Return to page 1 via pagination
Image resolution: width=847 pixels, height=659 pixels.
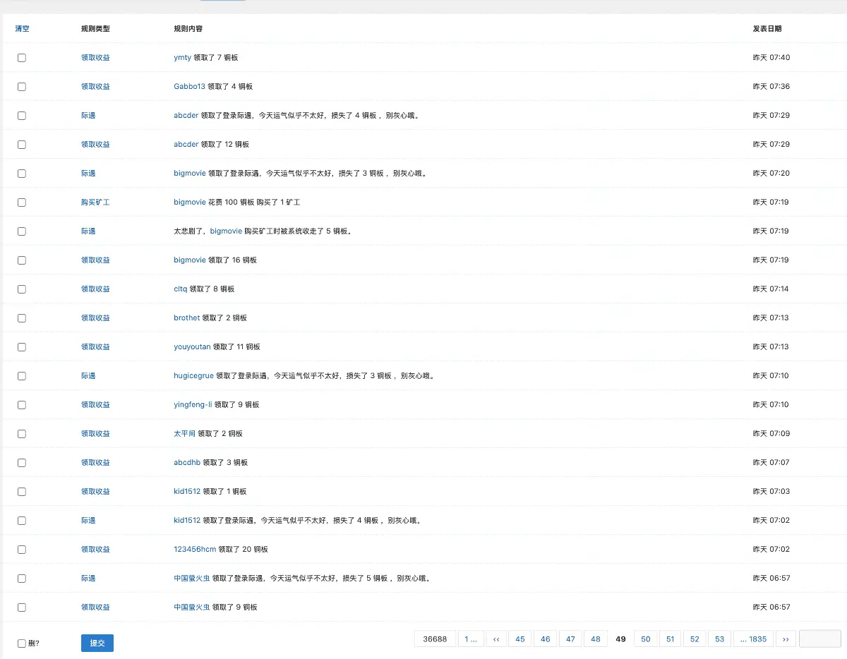tap(471, 639)
